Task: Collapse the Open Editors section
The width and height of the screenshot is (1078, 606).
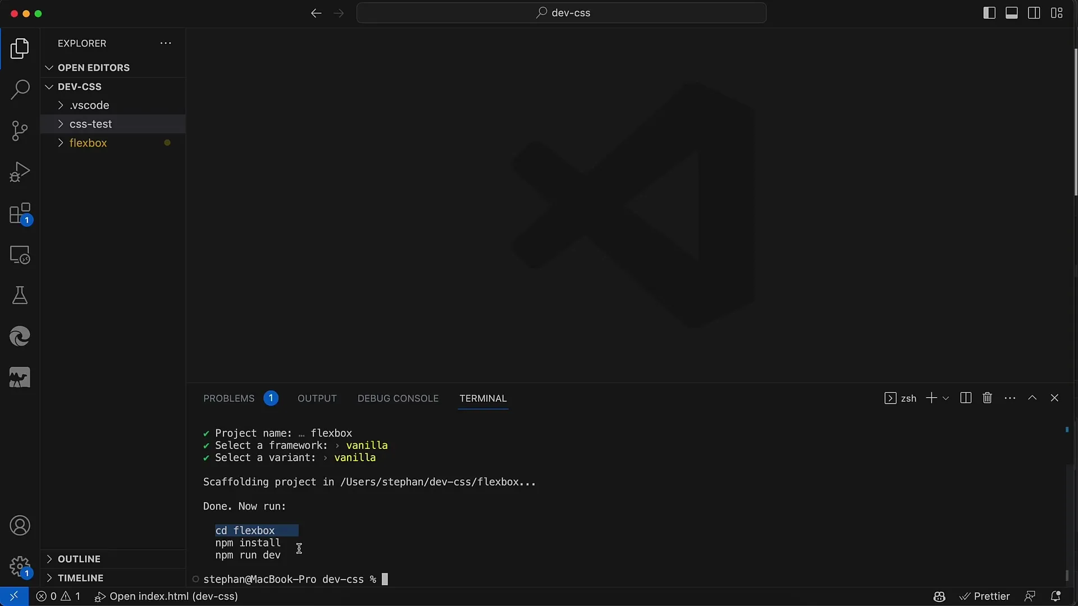Action: [x=113, y=68]
